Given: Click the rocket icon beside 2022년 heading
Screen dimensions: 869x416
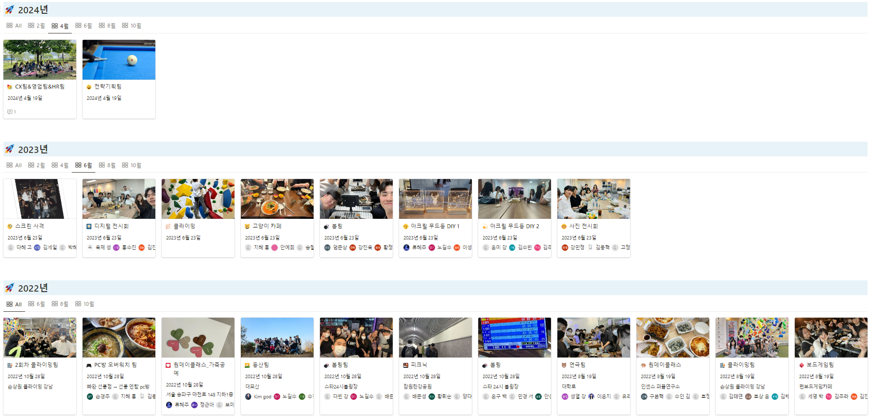Looking at the screenshot, I should [x=9, y=288].
